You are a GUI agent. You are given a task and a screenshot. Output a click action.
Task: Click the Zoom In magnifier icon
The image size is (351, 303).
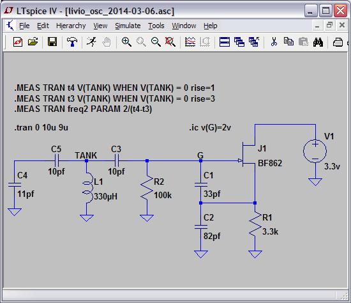126,42
